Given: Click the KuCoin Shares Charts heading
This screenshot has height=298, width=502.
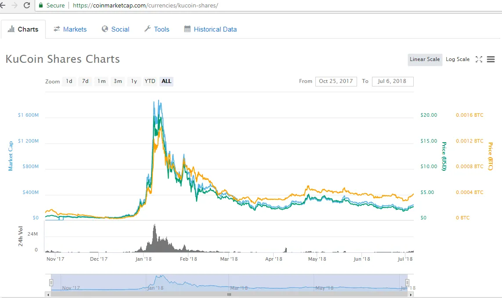Looking at the screenshot, I should pos(63,59).
